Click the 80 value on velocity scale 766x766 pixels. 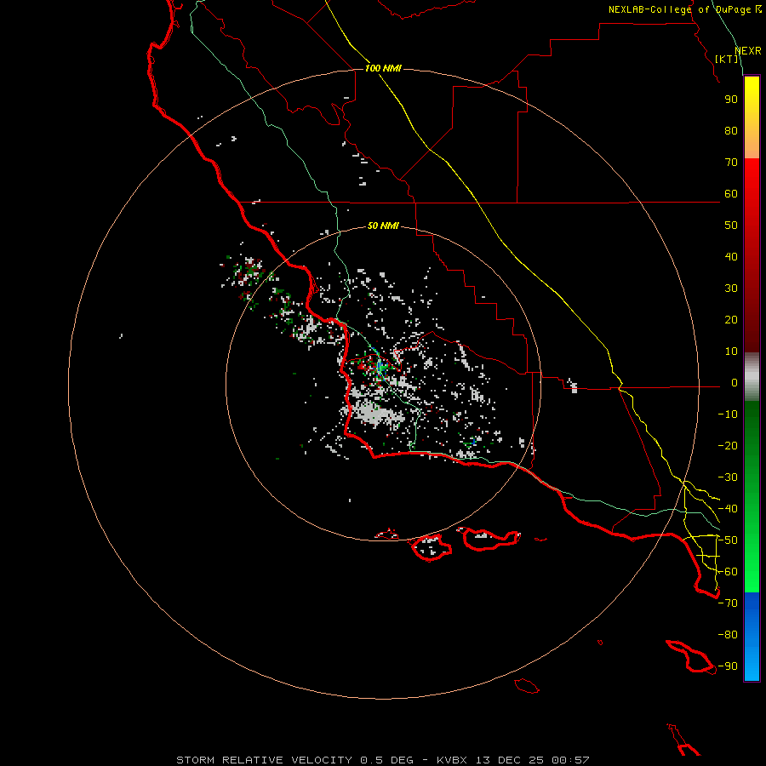coord(731,130)
